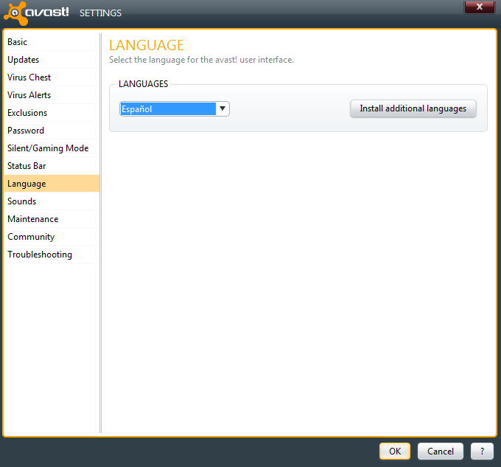The image size is (501, 467).
Task: Open Troubleshooting section
Action: pos(52,255)
